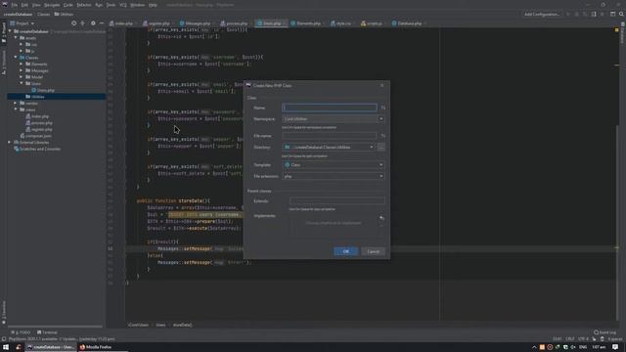Open the Code menu
Image resolution: width=626 pixels, height=352 pixels.
[x=68, y=5]
